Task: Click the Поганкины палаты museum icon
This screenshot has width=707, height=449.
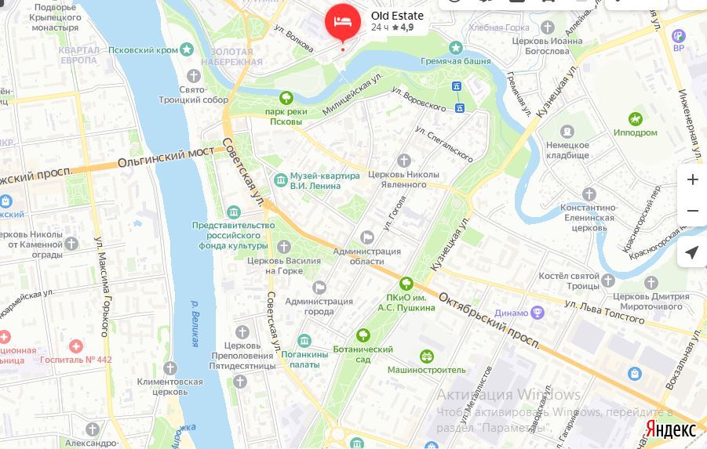Action: (x=304, y=341)
